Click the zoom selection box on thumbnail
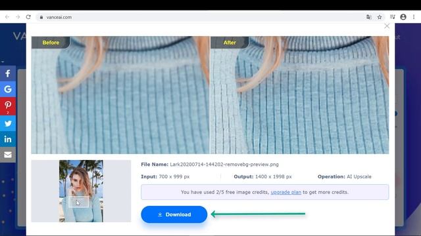Screen dimensions: 421x236 [78, 202]
